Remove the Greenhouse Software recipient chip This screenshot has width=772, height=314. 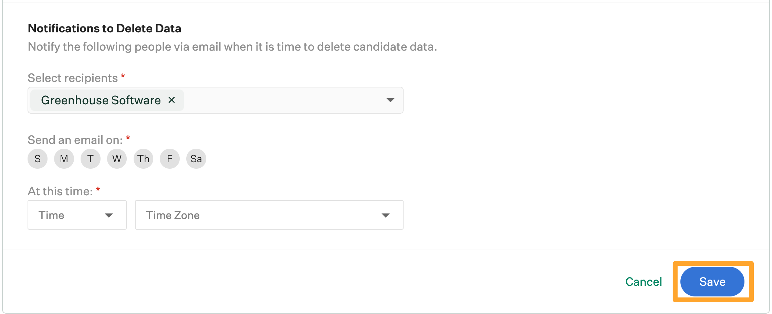point(171,100)
